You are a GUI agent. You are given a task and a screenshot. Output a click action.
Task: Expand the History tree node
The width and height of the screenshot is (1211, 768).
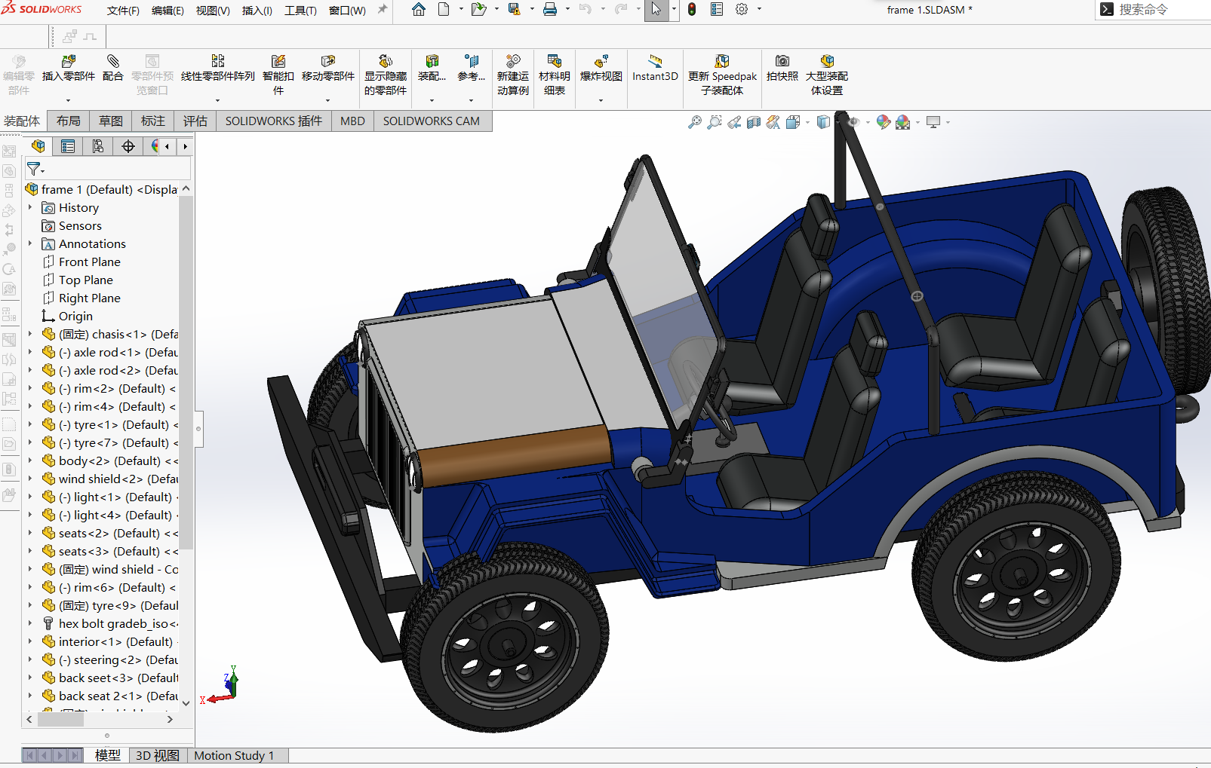point(30,207)
